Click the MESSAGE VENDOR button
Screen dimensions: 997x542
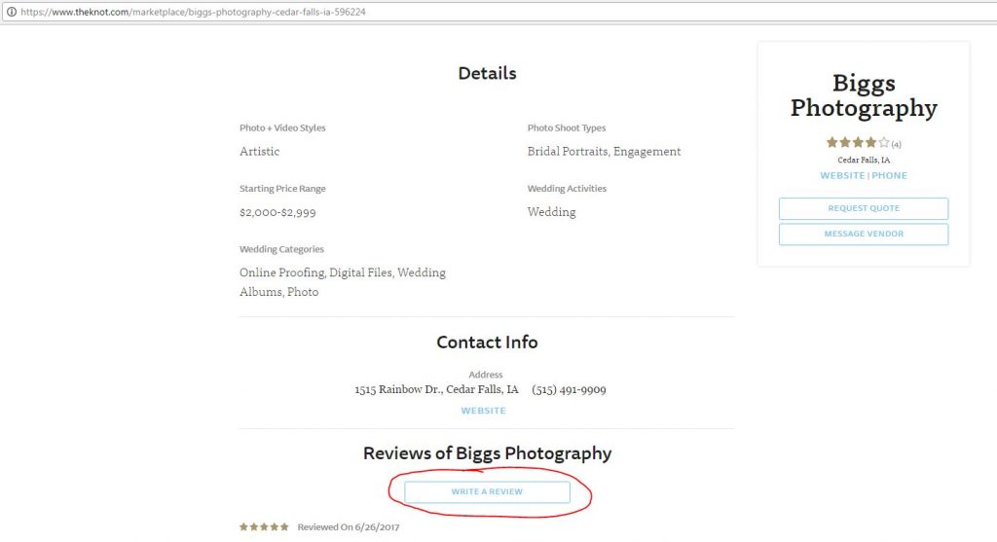click(864, 234)
